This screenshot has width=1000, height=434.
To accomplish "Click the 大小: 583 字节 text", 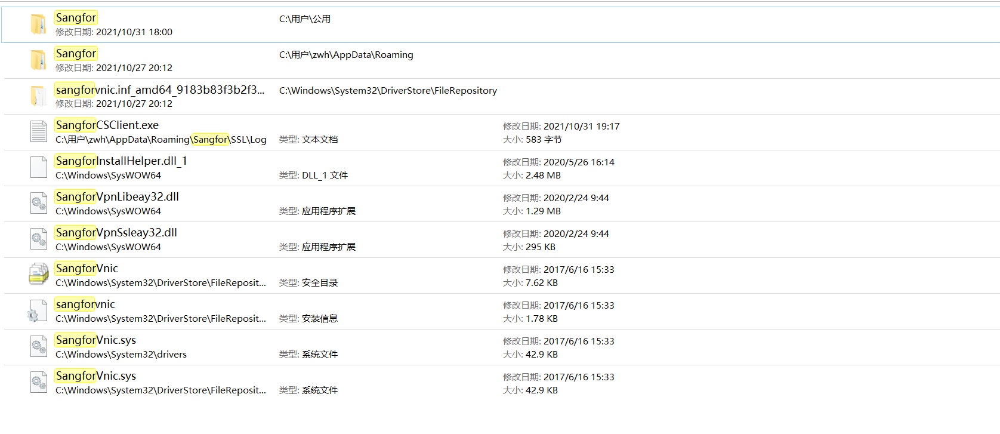I will [x=532, y=140].
